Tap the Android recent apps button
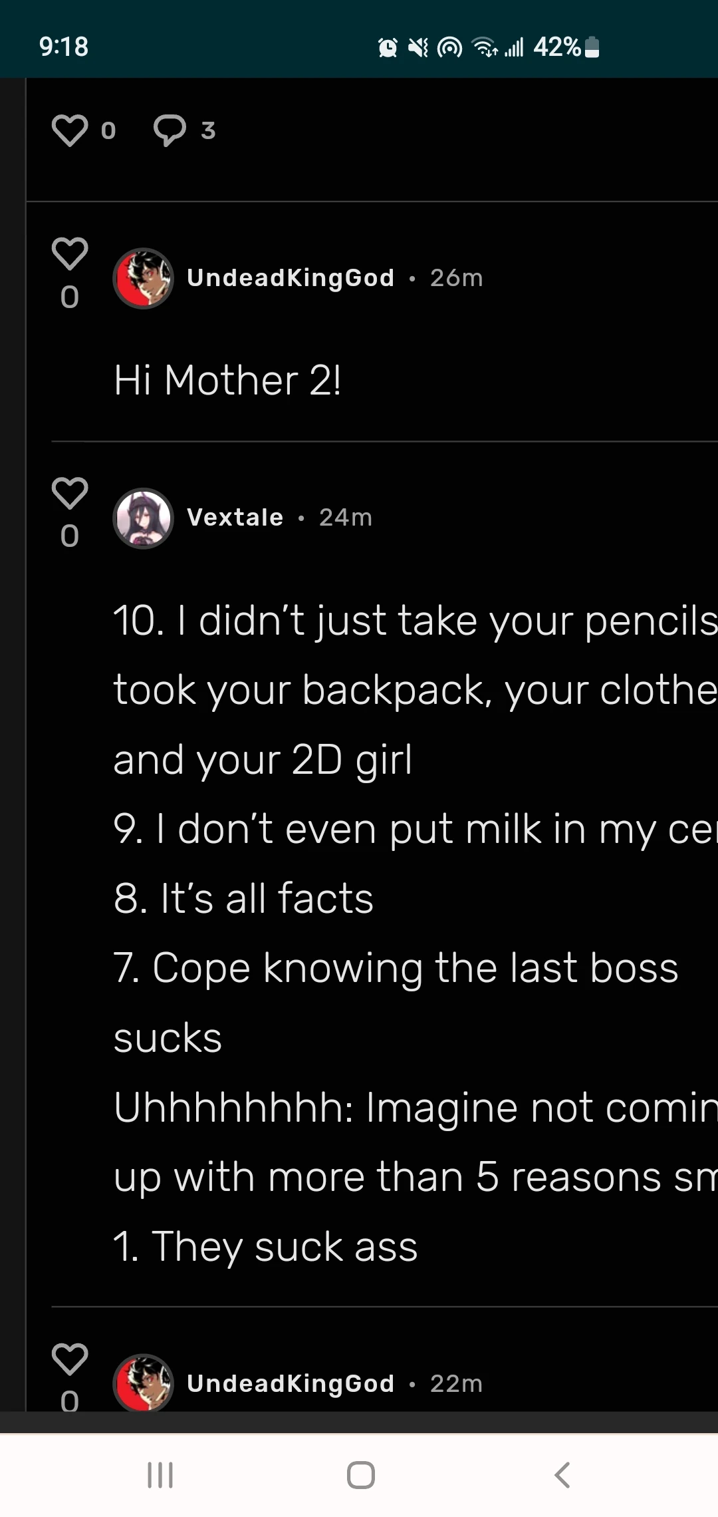This screenshot has height=1517, width=718. tap(160, 1474)
